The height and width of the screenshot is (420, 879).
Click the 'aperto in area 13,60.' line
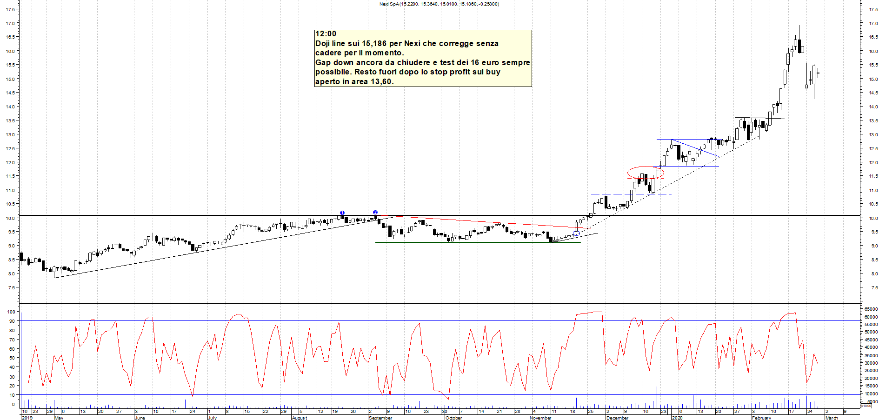point(354,81)
